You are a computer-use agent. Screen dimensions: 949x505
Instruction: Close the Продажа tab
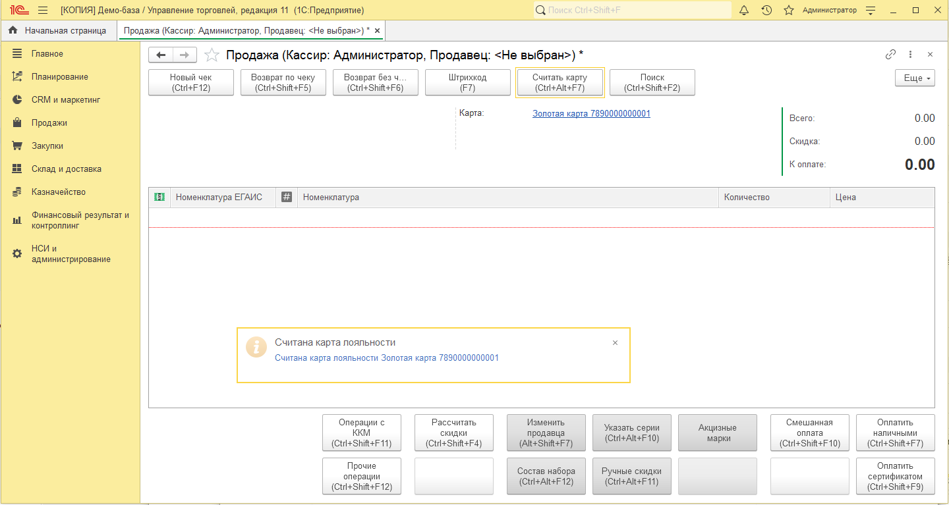(x=377, y=30)
